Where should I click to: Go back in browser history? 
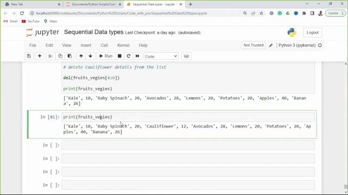6,13
